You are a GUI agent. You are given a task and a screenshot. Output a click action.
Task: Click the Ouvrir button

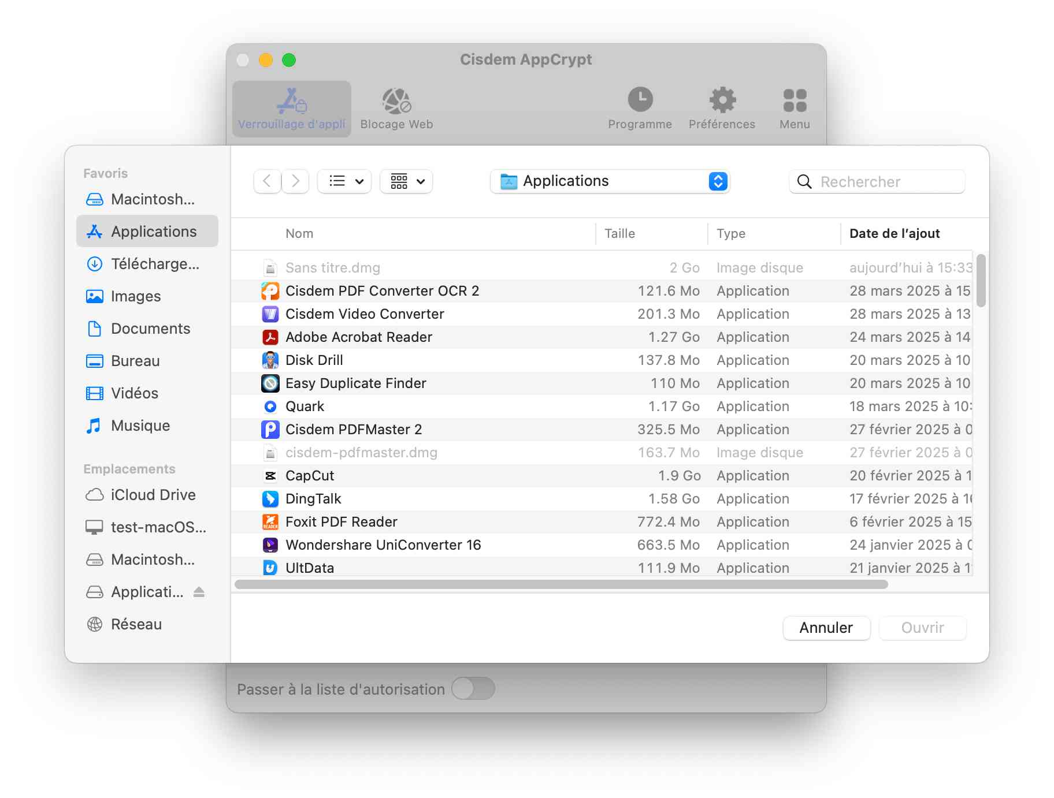point(922,628)
